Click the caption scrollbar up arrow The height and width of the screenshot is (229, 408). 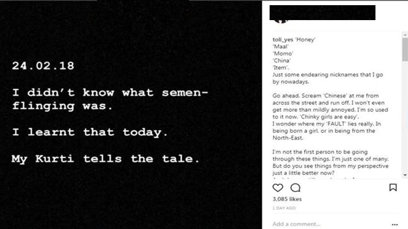tap(405, 35)
